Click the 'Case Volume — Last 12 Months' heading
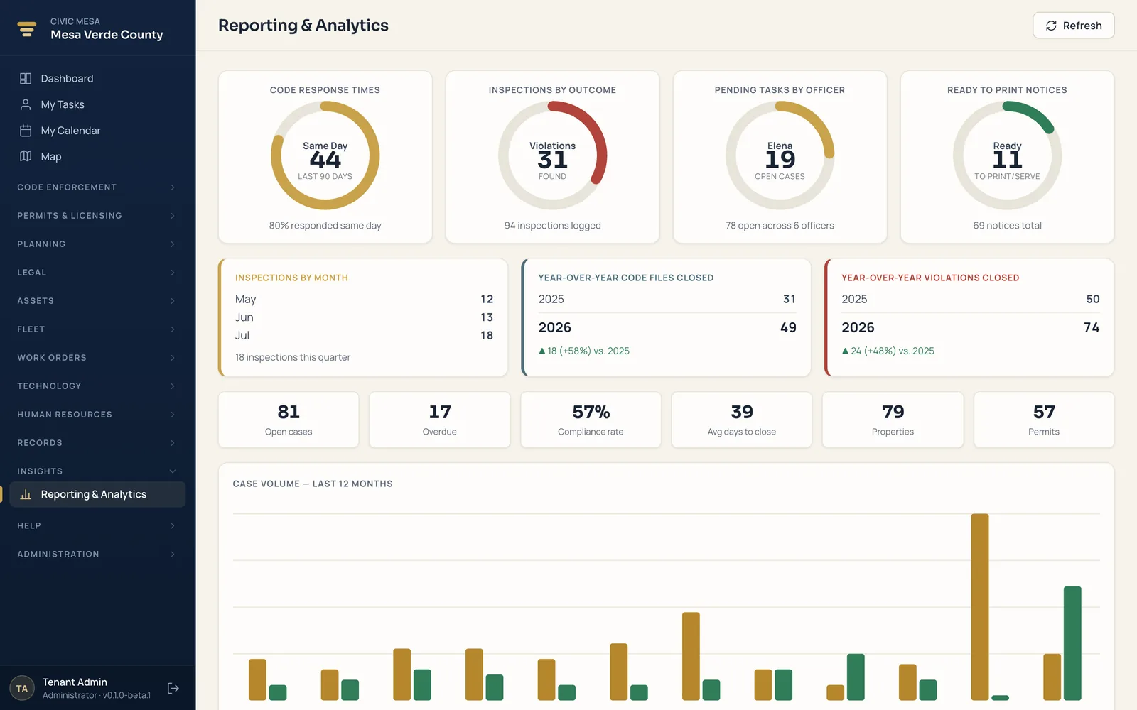 pyautogui.click(x=313, y=484)
